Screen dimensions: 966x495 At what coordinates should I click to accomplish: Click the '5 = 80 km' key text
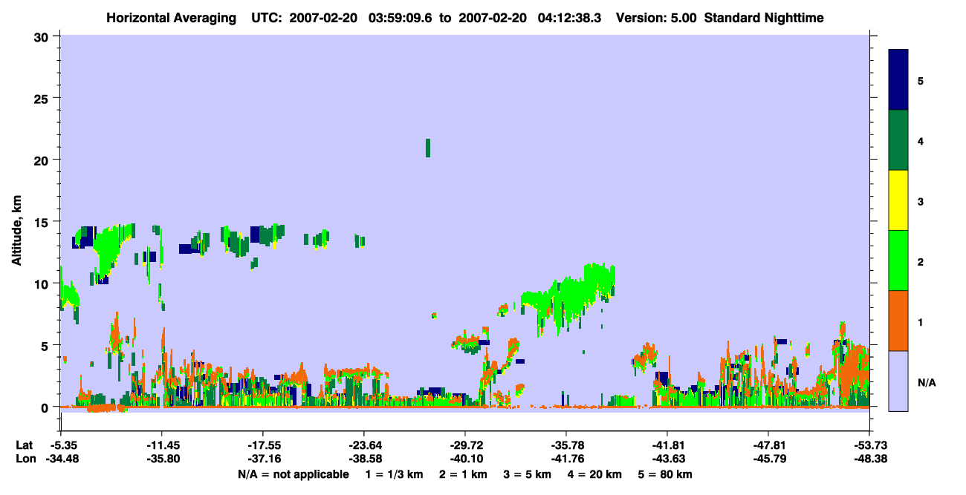click(x=666, y=474)
